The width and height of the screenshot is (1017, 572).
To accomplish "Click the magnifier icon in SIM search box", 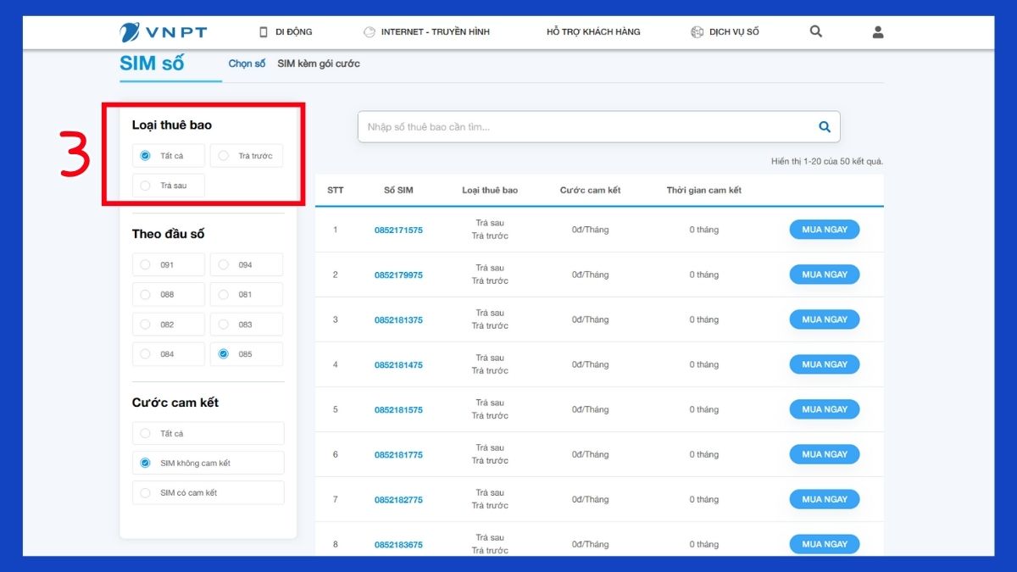I will point(824,127).
